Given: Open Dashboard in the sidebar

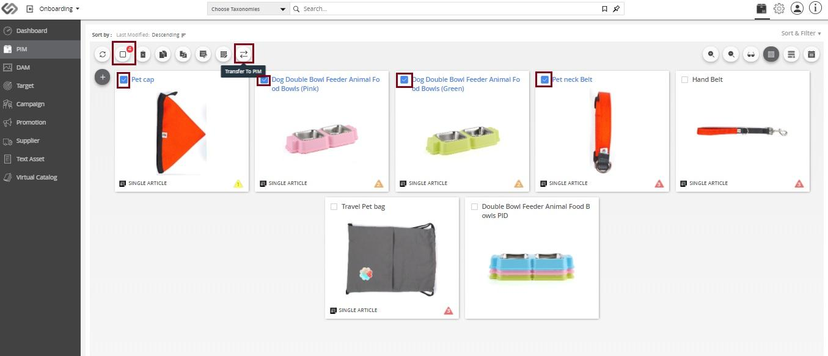Looking at the screenshot, I should [40, 31].
